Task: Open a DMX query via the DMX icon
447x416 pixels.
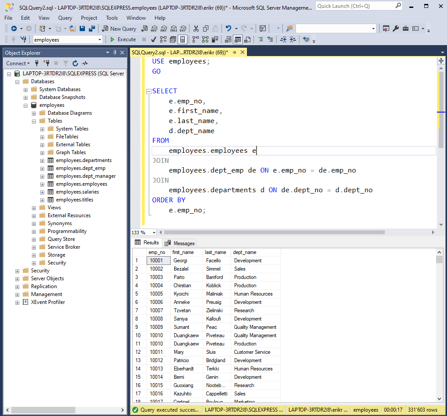Action: coord(164,28)
